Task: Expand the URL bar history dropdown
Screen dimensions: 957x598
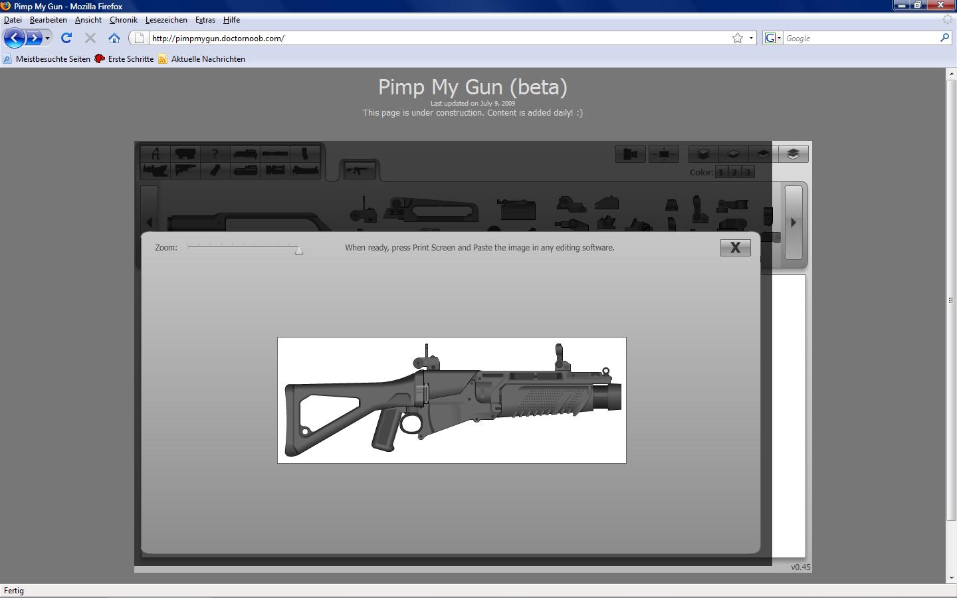Action: coord(751,38)
